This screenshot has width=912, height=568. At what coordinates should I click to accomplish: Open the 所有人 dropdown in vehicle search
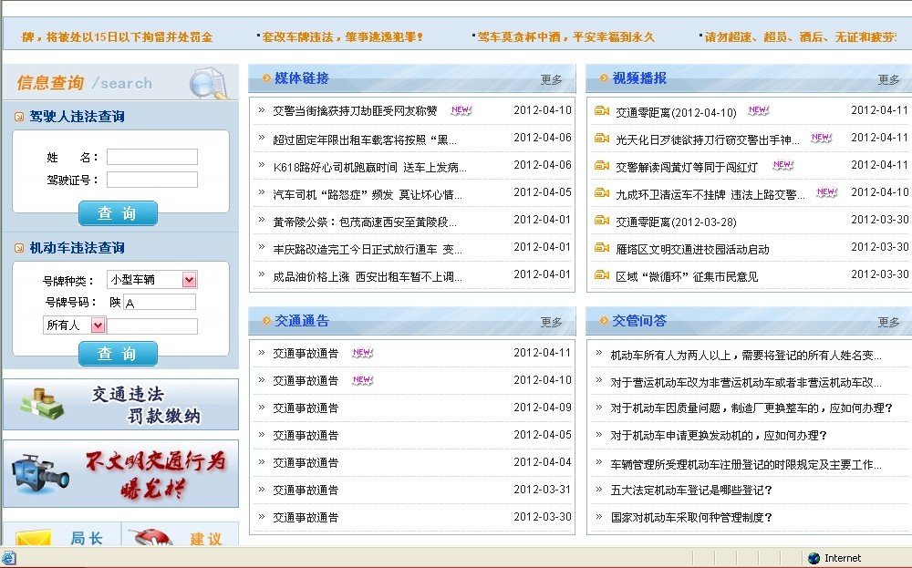73,325
